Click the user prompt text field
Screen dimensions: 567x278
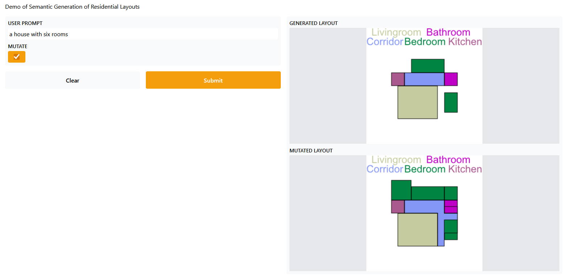pyautogui.click(x=143, y=34)
